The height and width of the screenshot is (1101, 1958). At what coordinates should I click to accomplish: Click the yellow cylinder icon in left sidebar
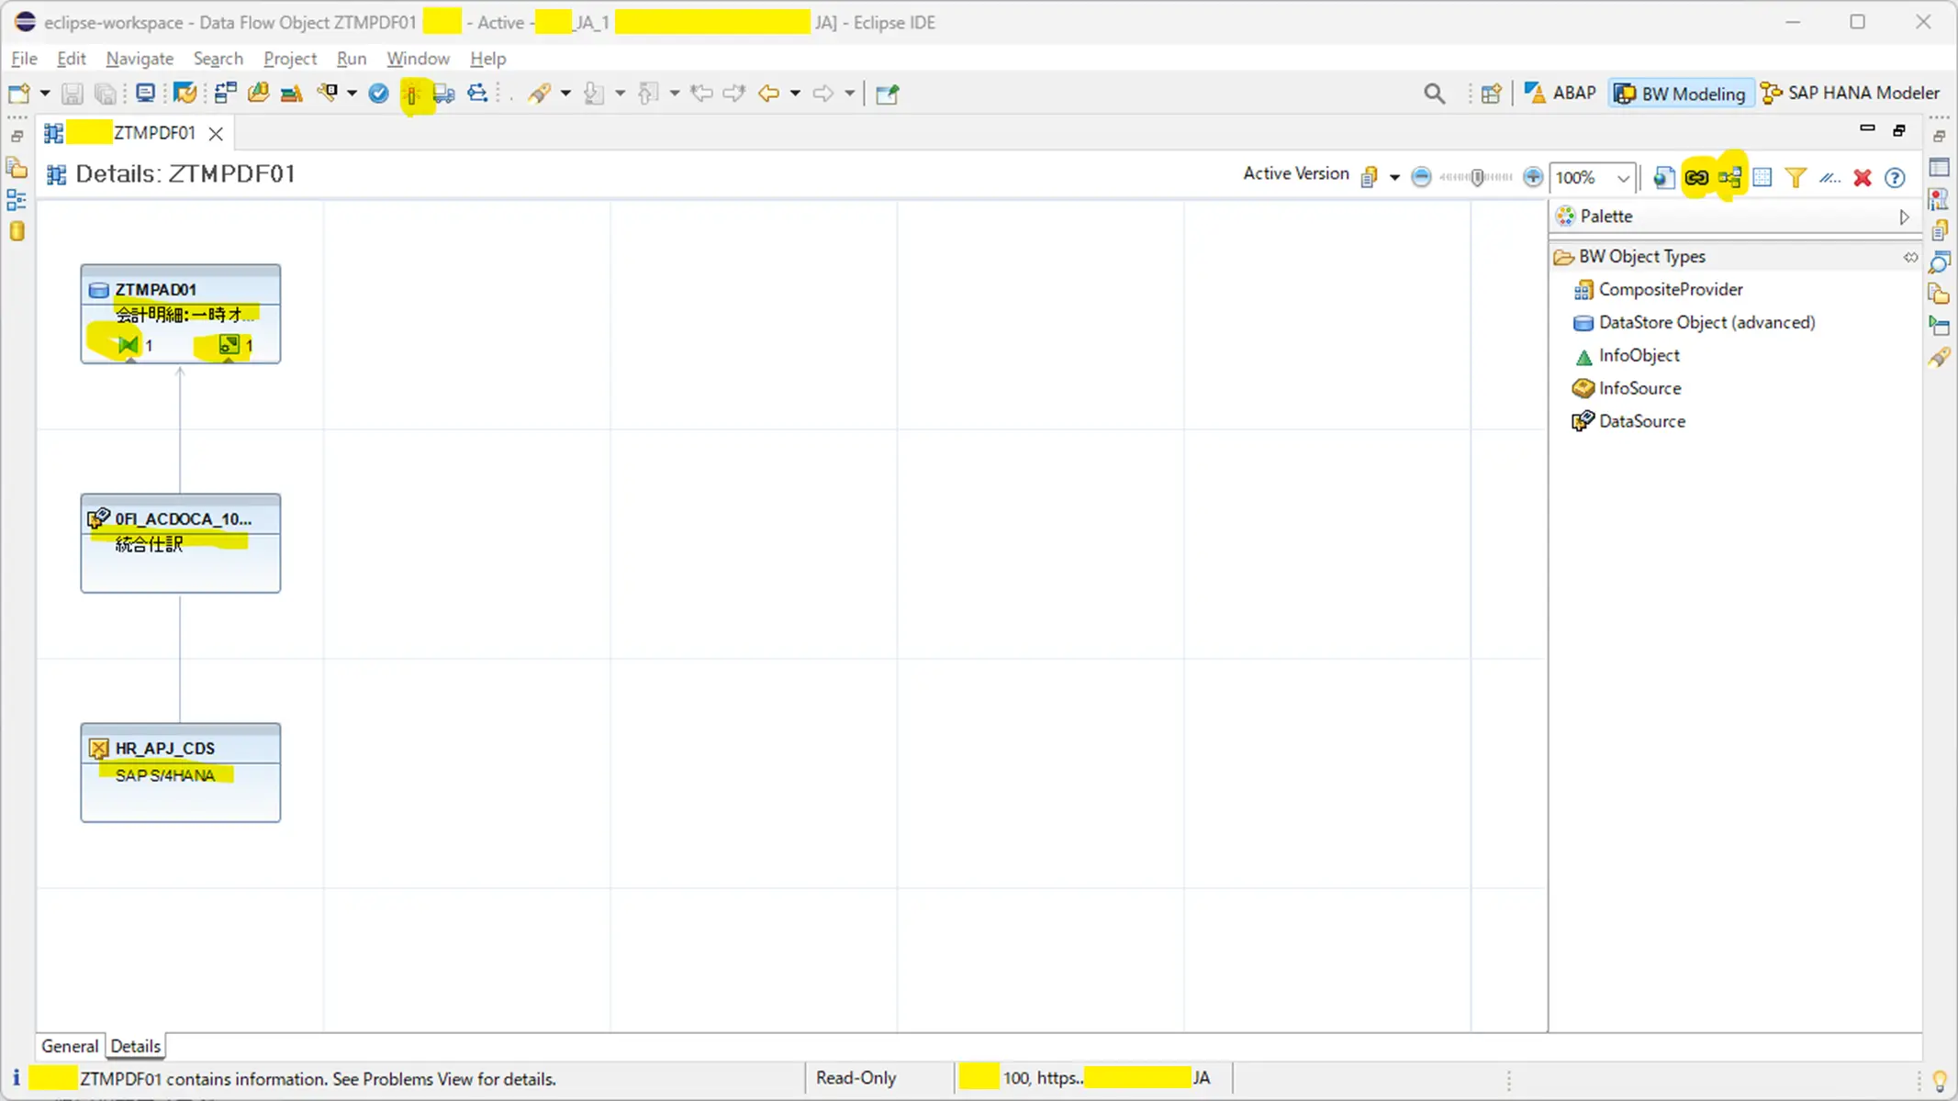17,231
